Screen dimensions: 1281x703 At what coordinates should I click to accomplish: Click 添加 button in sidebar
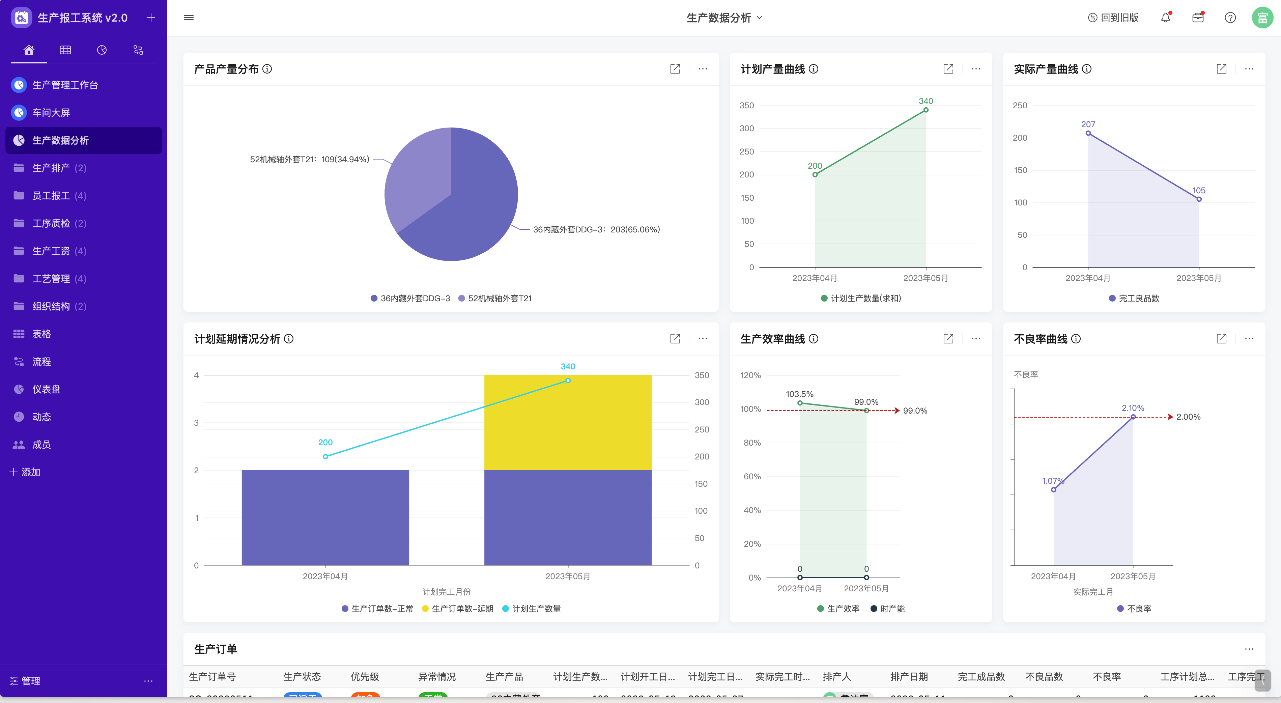coord(25,472)
